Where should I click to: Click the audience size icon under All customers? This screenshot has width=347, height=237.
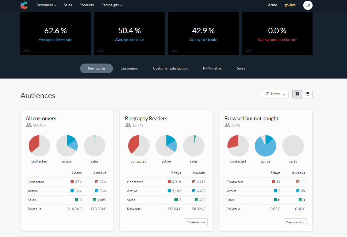tap(29, 125)
